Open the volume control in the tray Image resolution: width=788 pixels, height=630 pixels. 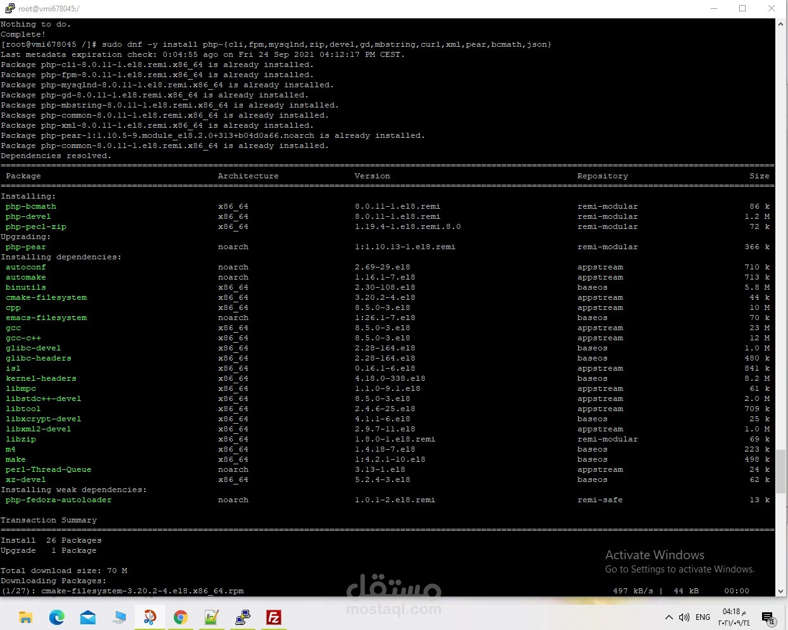(684, 617)
